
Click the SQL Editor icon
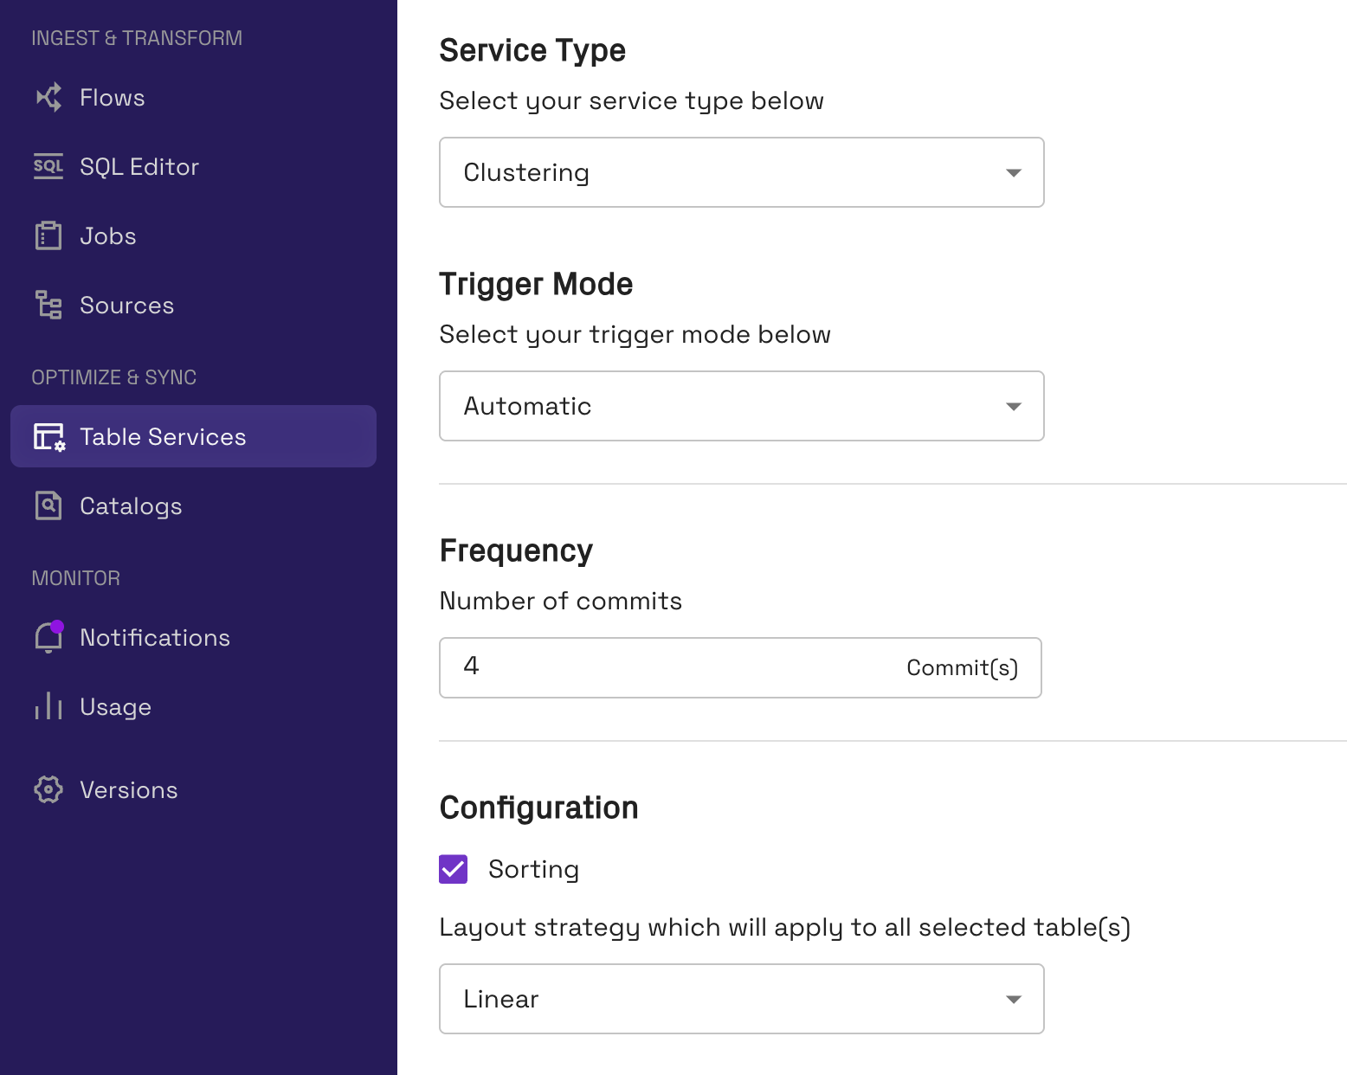[48, 166]
